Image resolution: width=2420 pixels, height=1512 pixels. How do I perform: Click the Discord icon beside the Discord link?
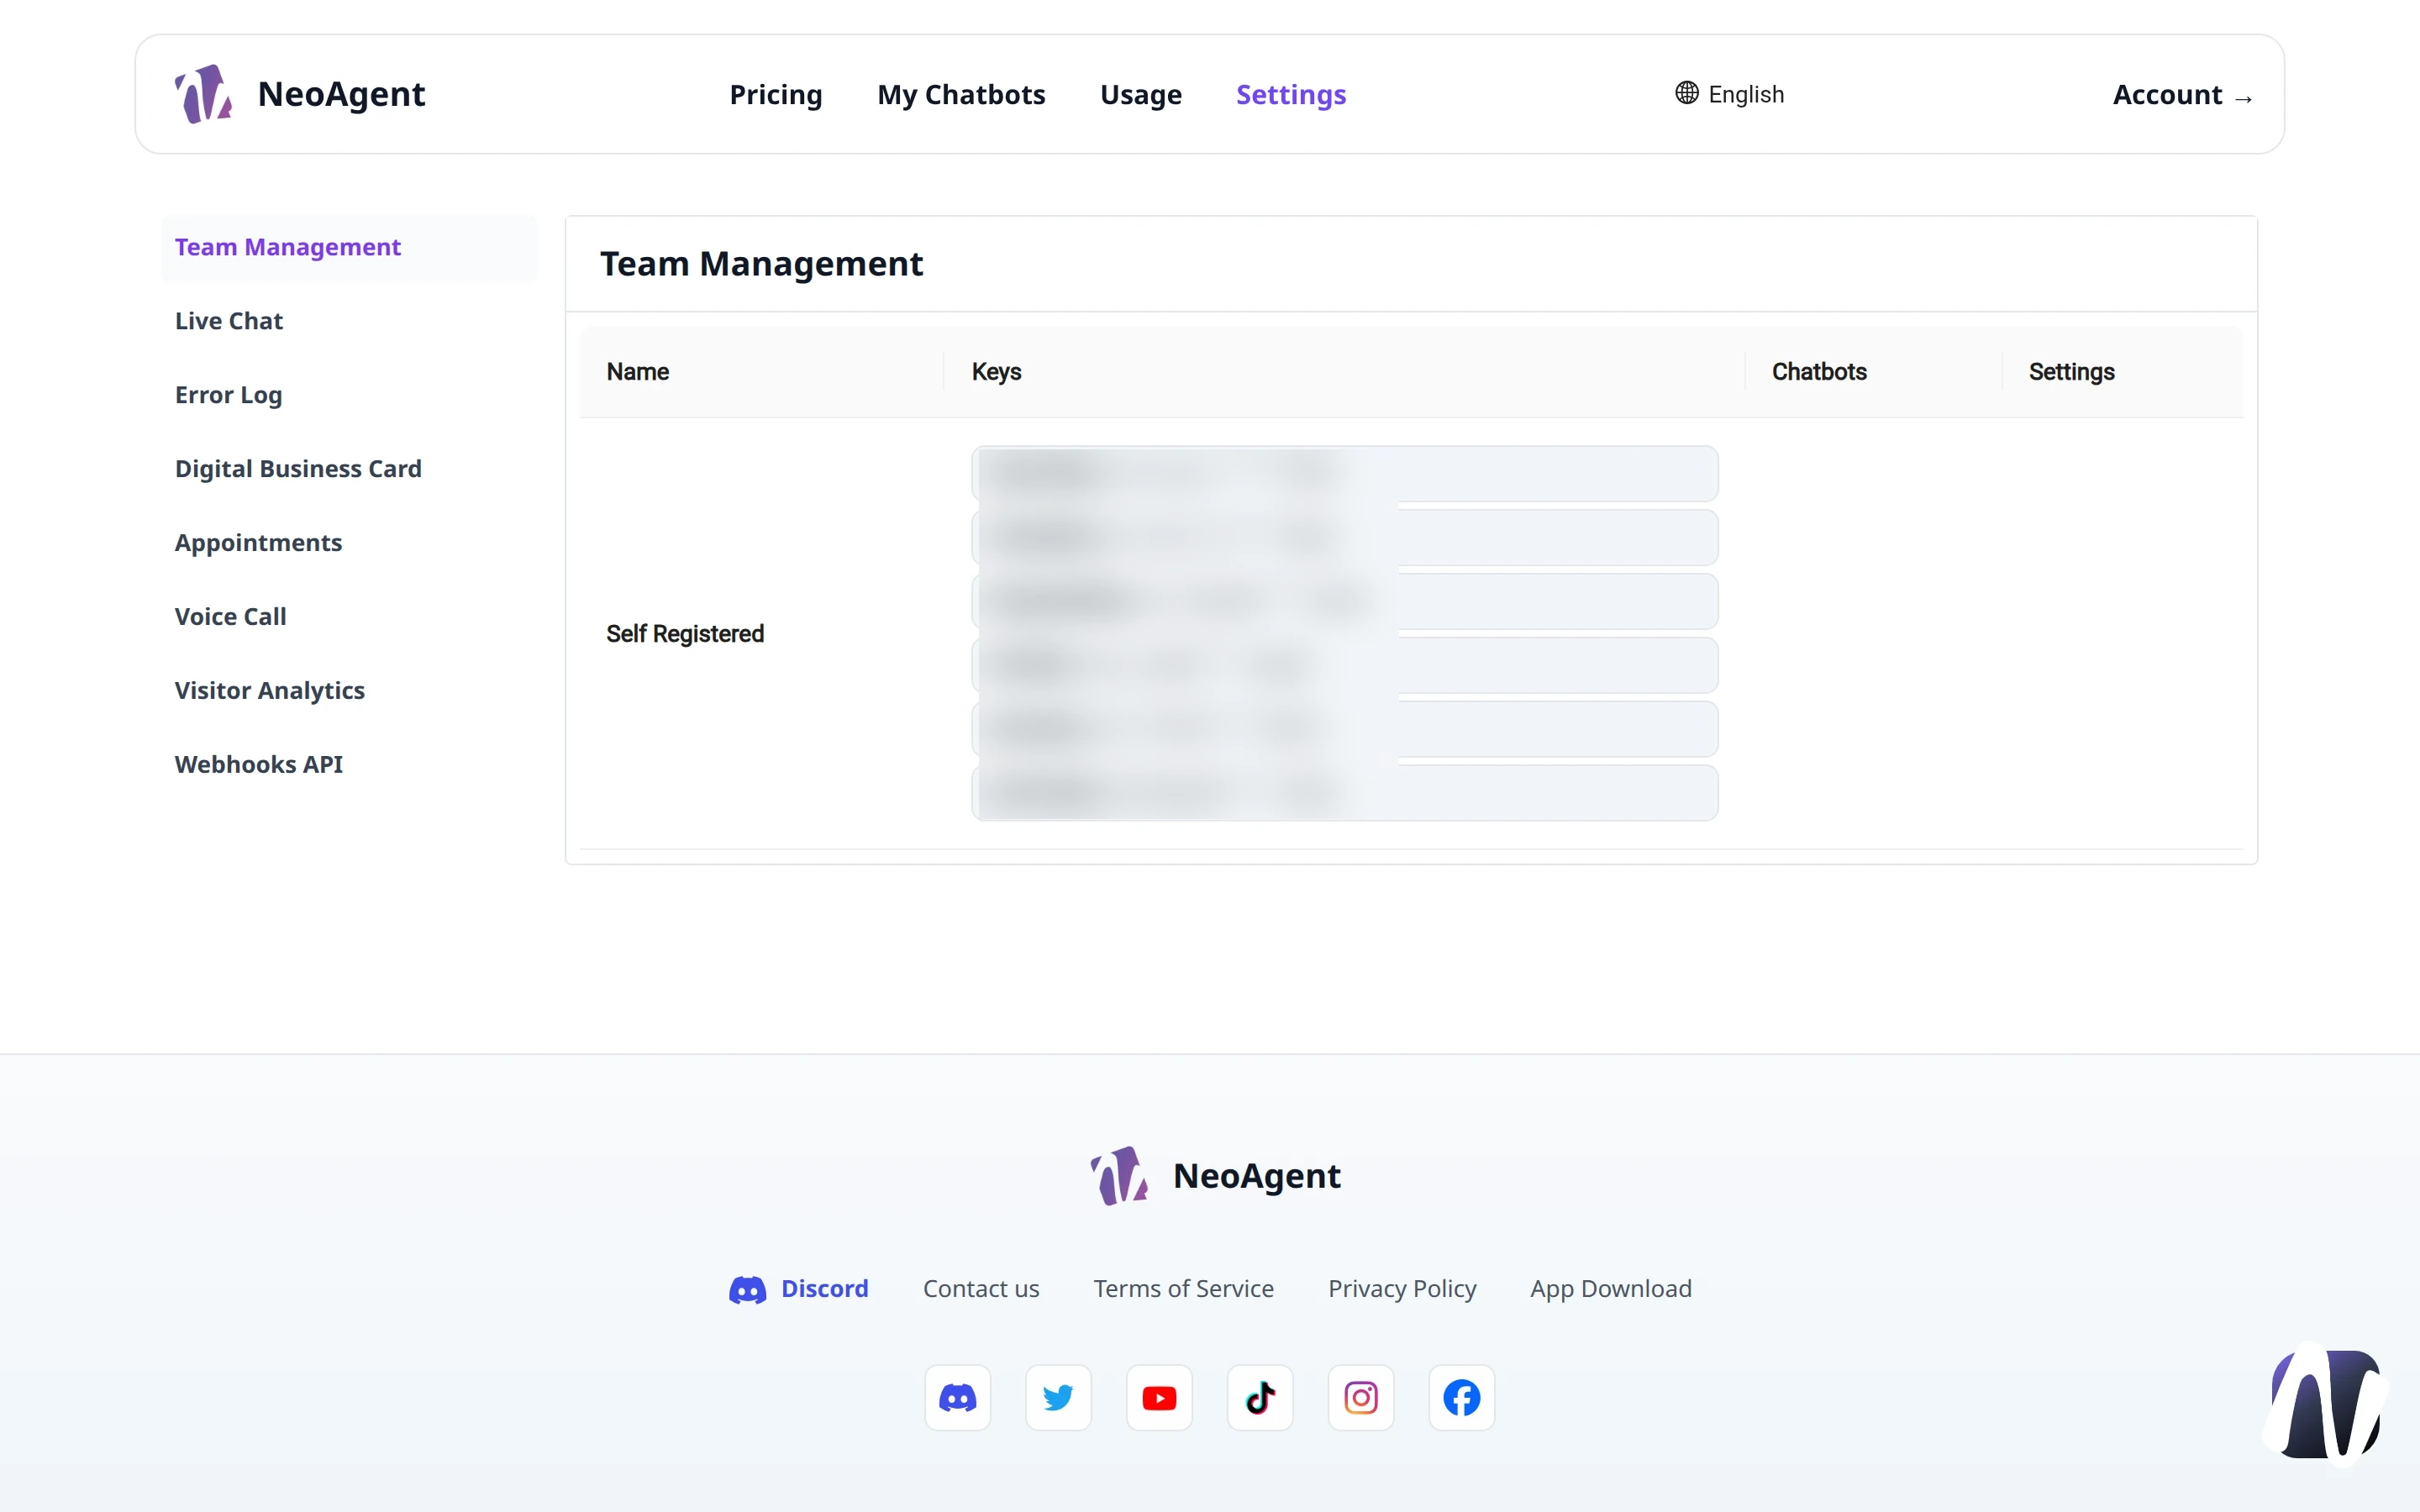(x=747, y=1289)
